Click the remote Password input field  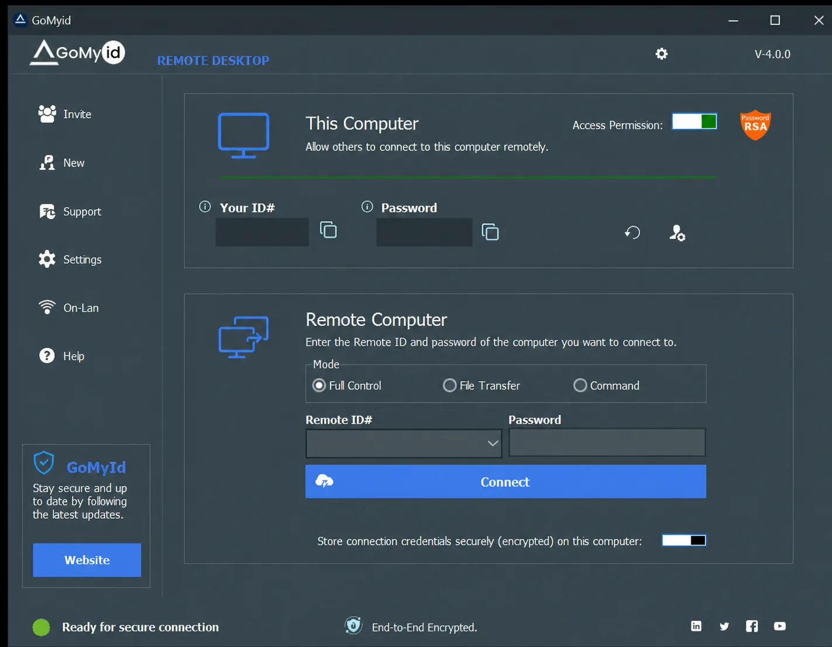[607, 442]
